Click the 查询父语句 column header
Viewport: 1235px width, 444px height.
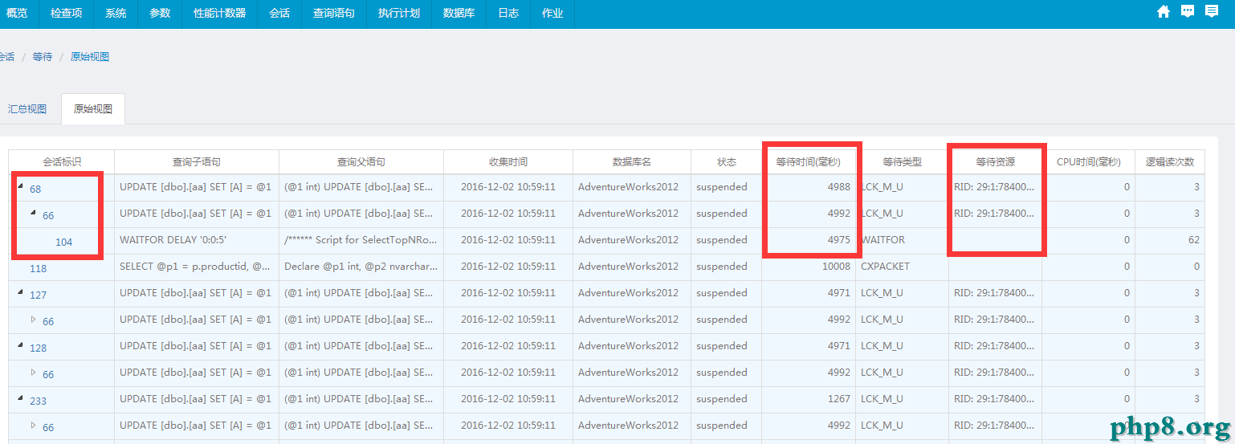(x=361, y=162)
